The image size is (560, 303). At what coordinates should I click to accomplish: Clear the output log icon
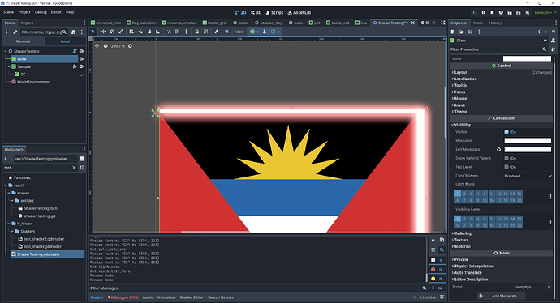pos(433,240)
